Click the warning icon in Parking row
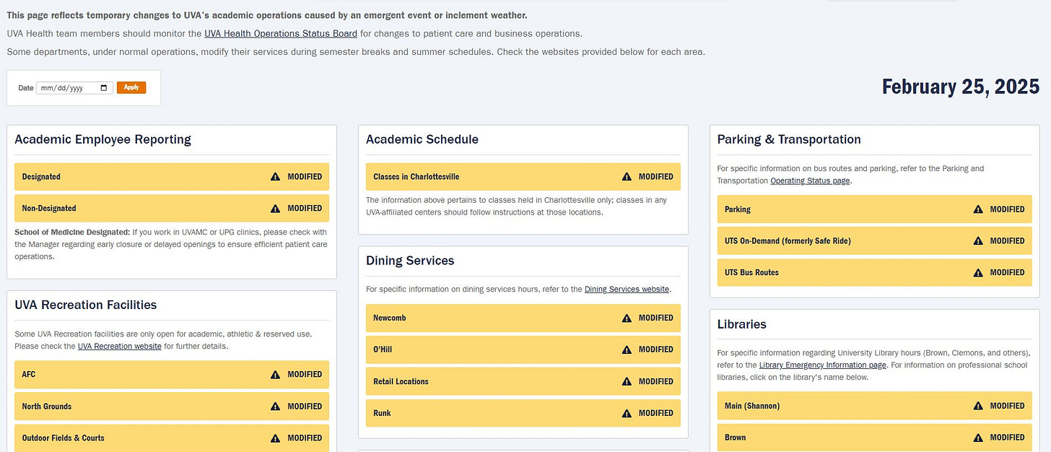Image resolution: width=1051 pixels, height=452 pixels. (x=978, y=209)
